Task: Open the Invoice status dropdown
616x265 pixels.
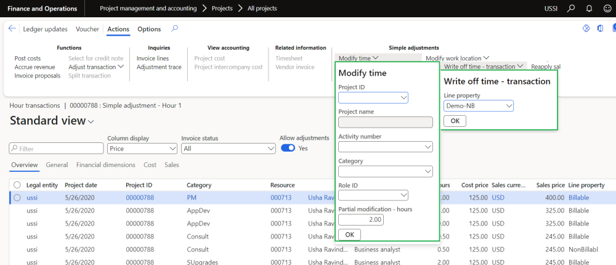Action: click(228, 149)
